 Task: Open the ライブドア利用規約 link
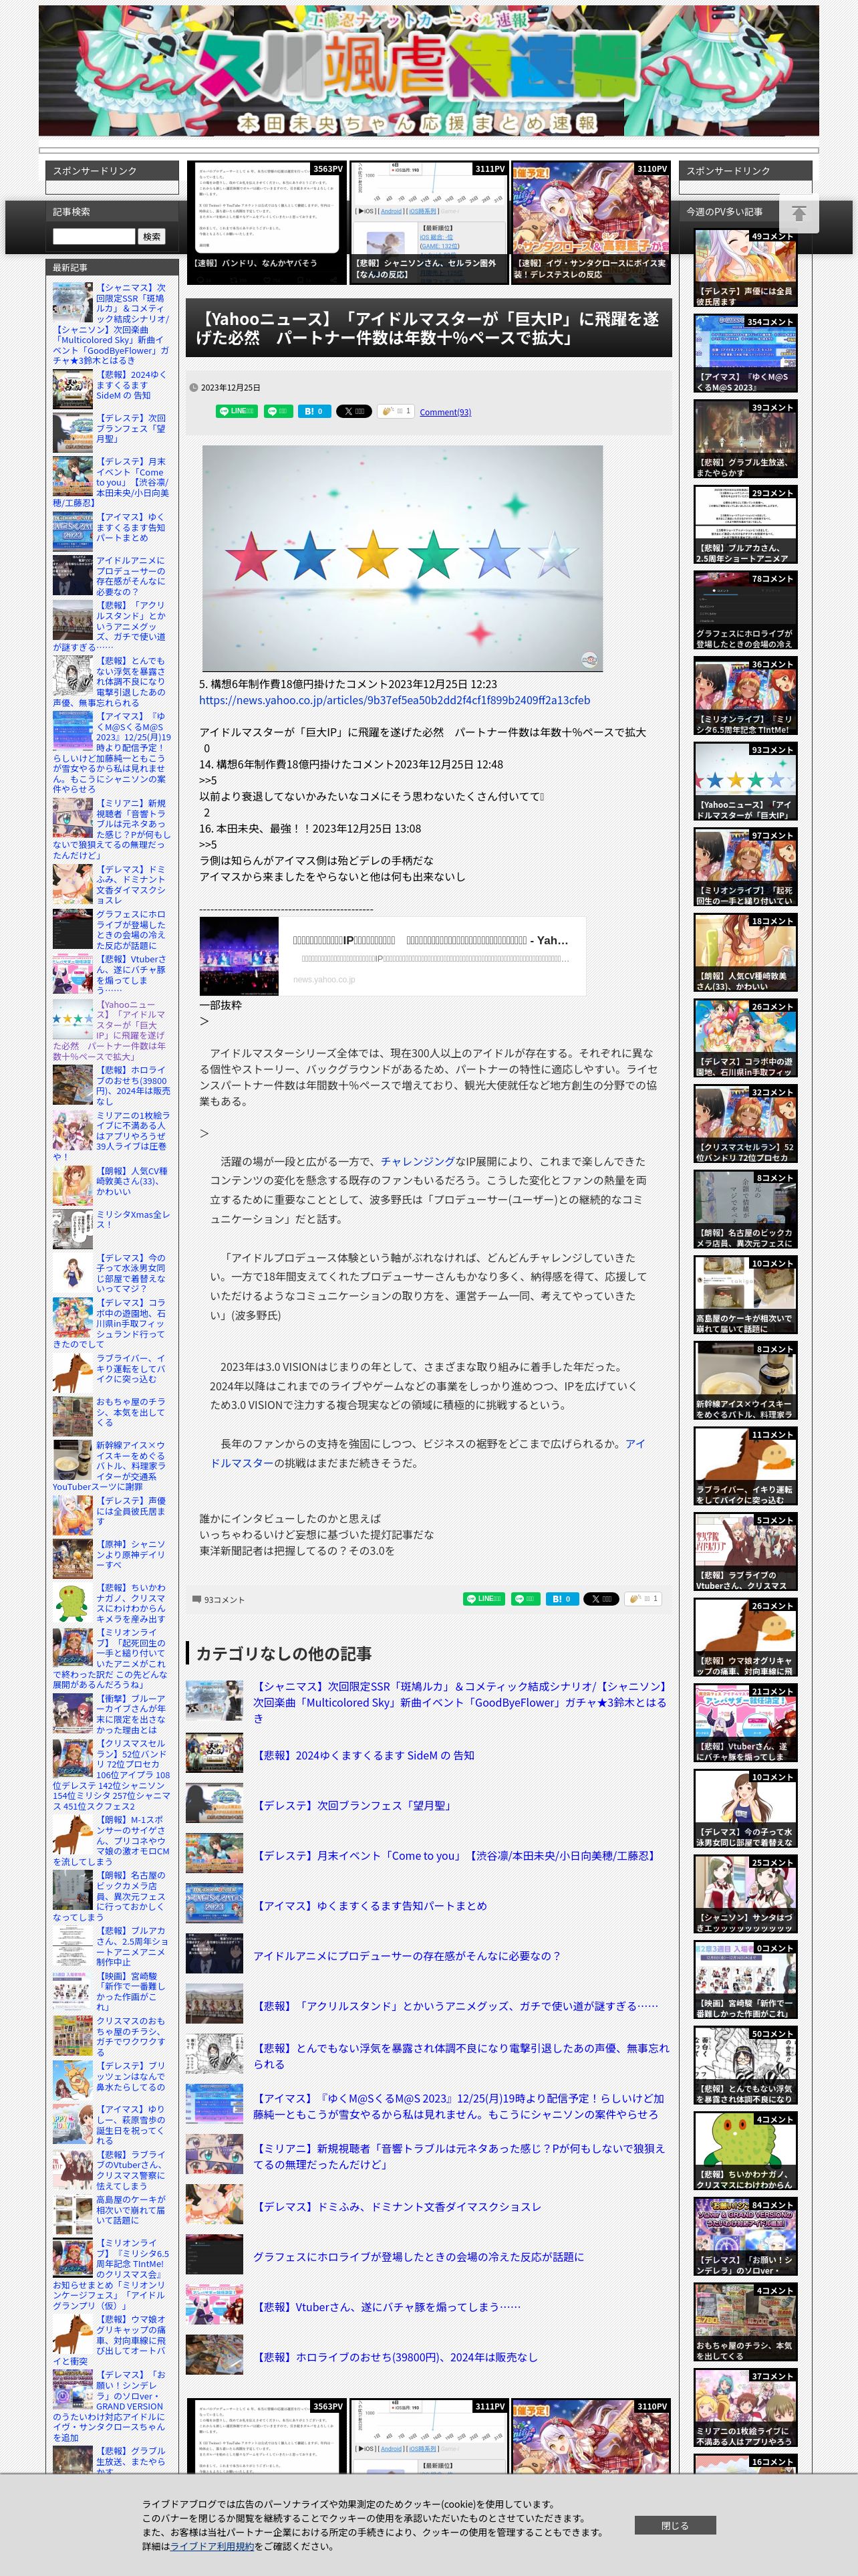click(210, 2546)
